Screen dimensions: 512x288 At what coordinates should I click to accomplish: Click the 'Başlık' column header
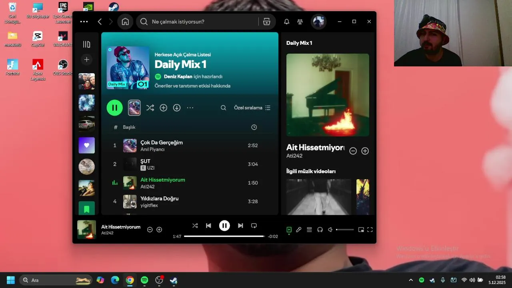(129, 127)
